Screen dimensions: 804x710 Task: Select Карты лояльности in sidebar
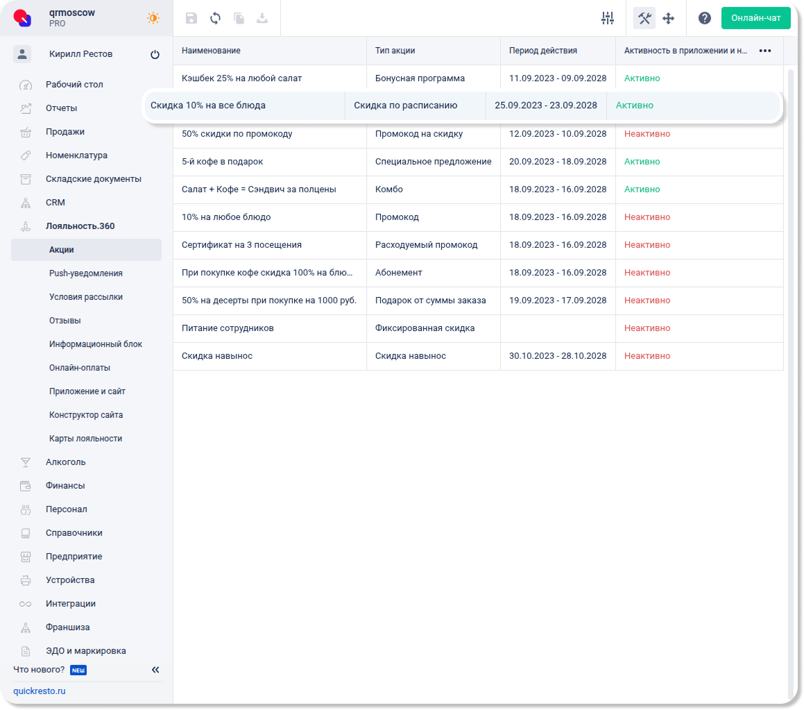85,439
